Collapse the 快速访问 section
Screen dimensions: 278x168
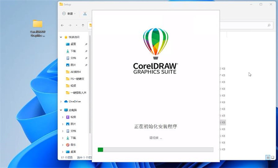tap(61, 37)
